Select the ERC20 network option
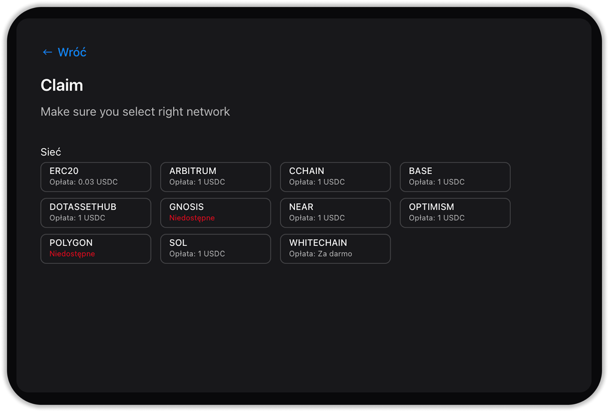Viewport: 609px width, 412px height. pos(96,177)
